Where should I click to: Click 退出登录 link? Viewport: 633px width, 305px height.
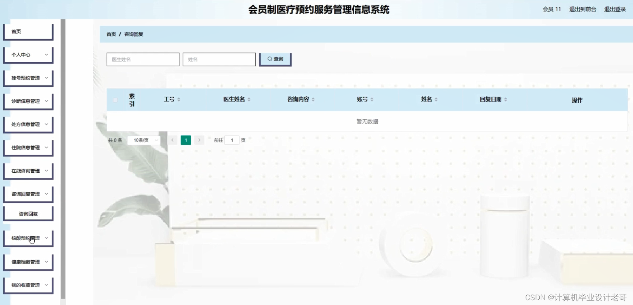point(615,9)
